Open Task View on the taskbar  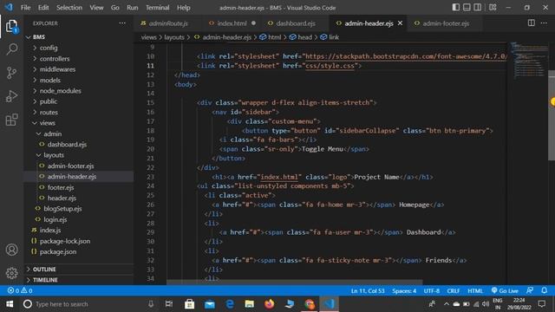(x=169, y=304)
